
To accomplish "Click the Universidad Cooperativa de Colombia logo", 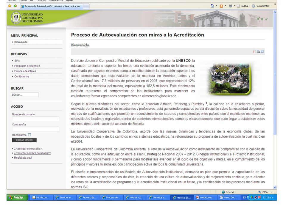I will [x=27, y=18].
